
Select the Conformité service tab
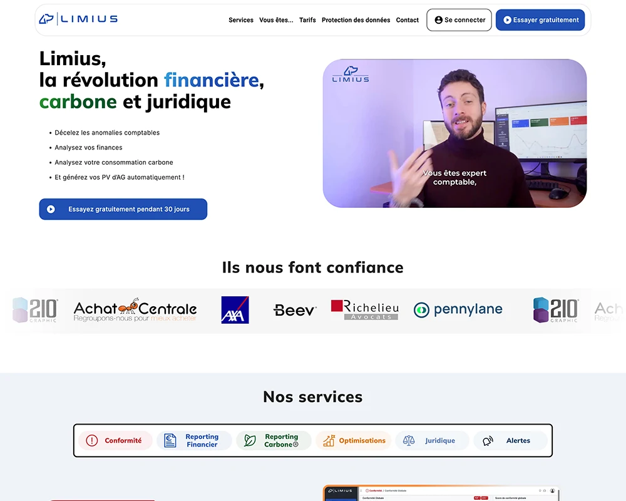click(x=115, y=441)
